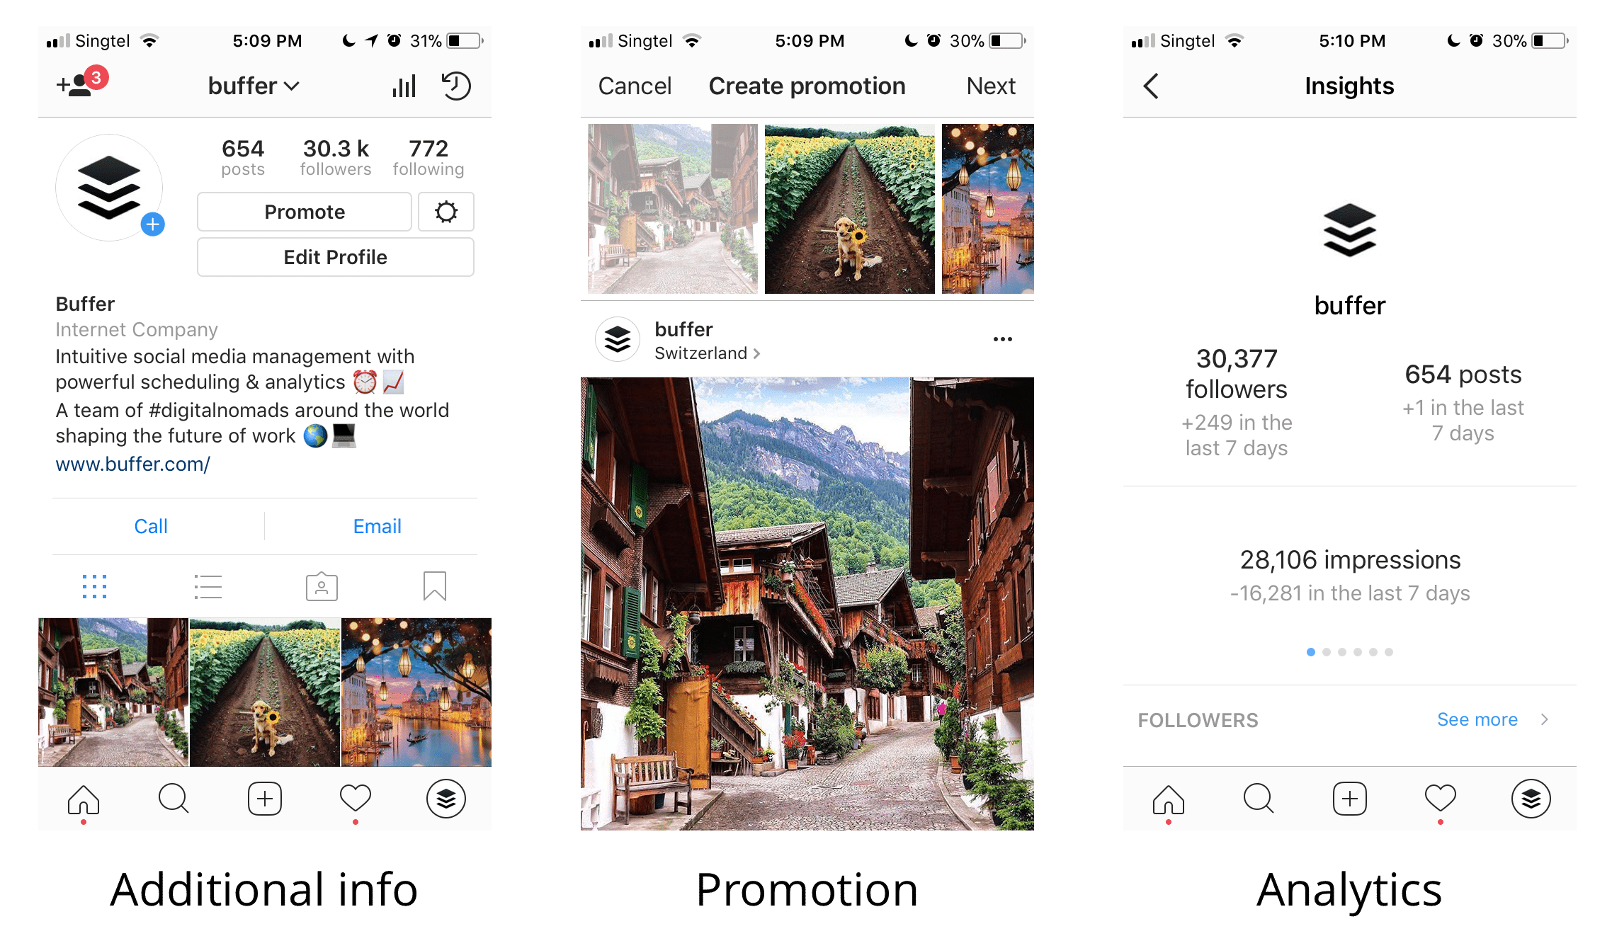Viewport: 1612px width, 936px height.
Task: Open the saved posts bookmark icon
Action: pyautogui.click(x=436, y=587)
